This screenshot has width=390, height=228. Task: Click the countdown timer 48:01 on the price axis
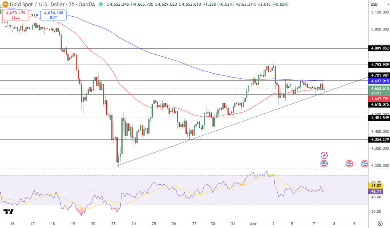point(376,93)
